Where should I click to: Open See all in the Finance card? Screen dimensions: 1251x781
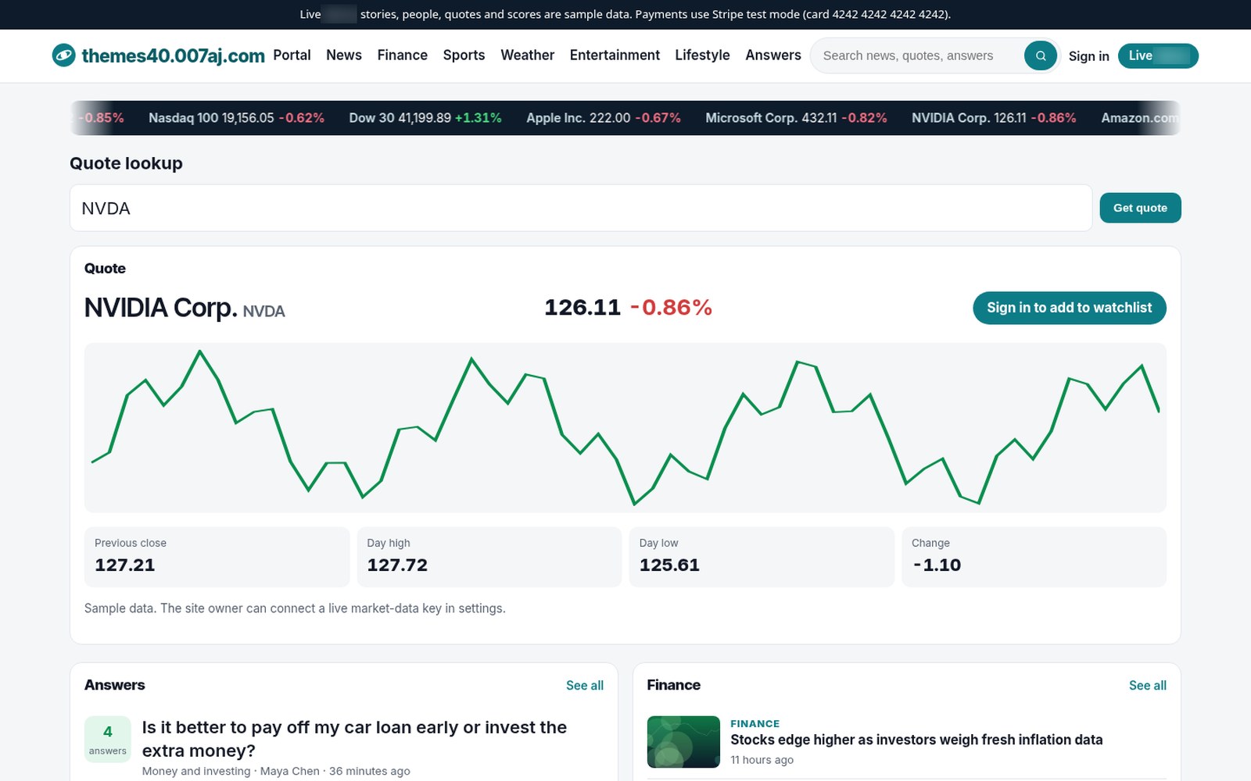pyautogui.click(x=1147, y=685)
